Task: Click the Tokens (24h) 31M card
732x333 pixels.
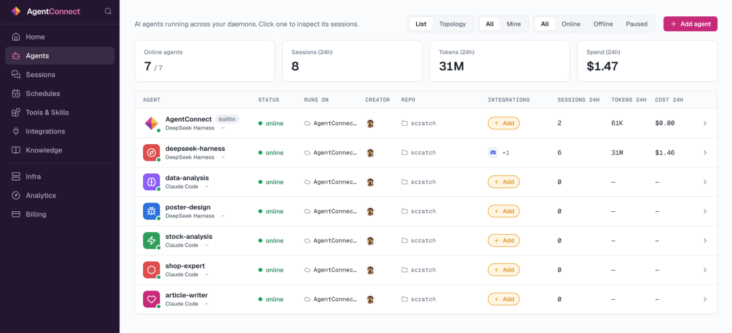Action: 500,61
